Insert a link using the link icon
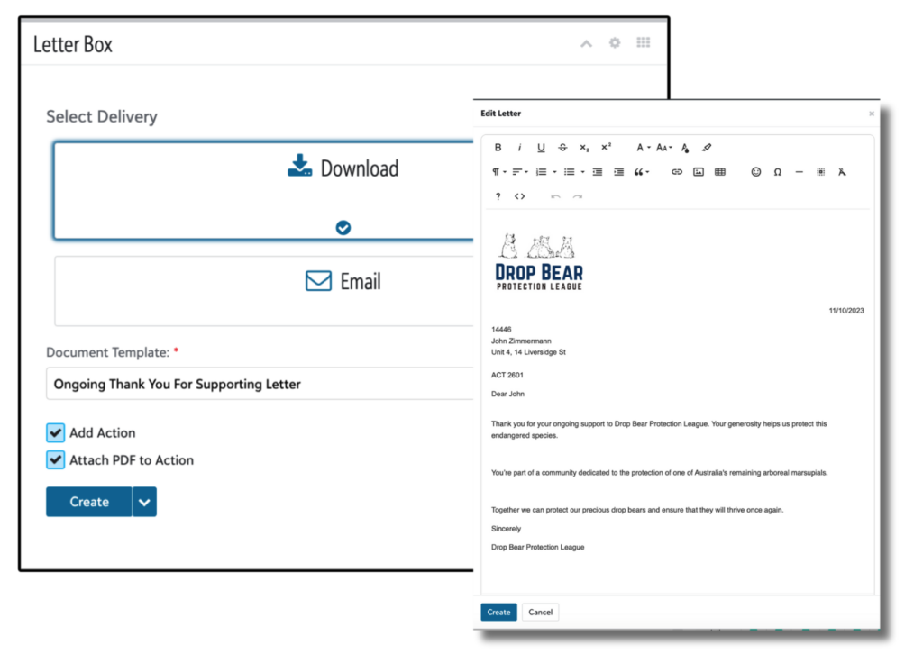Viewport: 923px width, 654px height. point(677,172)
